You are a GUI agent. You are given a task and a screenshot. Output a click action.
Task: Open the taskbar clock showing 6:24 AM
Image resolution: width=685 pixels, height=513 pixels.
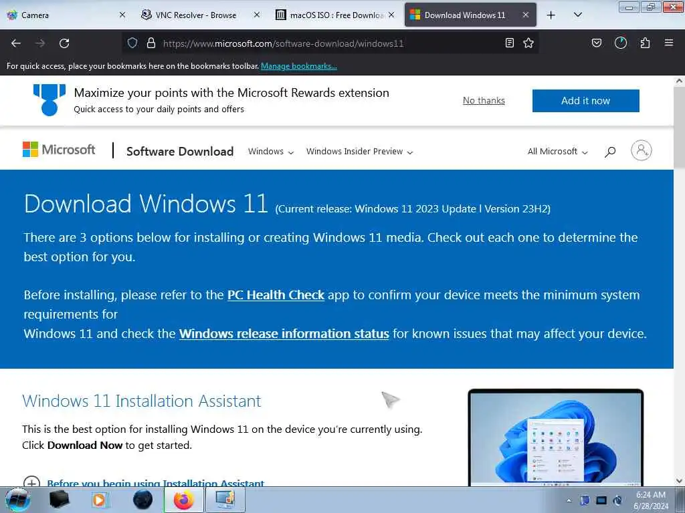(x=651, y=500)
